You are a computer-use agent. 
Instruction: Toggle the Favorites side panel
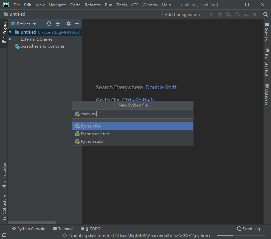(4, 175)
